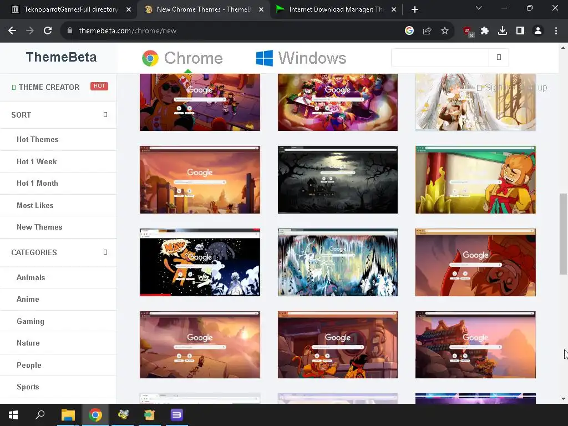Collapse the CATEGORIES section
Viewport: 568px width, 426px height.
(x=105, y=252)
